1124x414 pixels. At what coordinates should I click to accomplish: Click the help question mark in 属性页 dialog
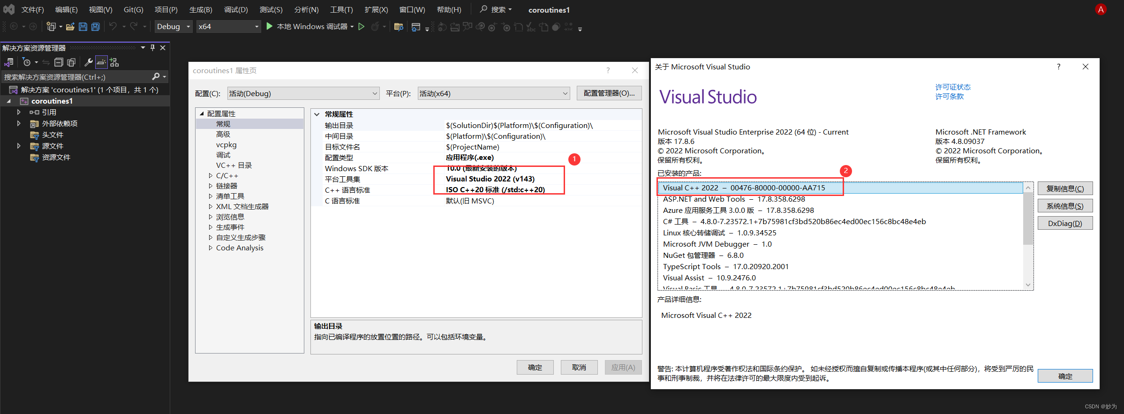(608, 70)
